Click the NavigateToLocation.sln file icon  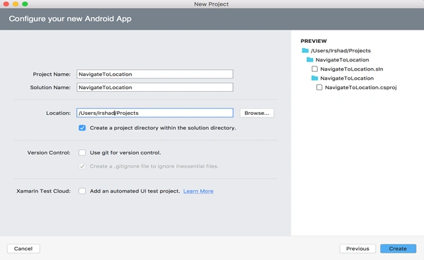314,69
